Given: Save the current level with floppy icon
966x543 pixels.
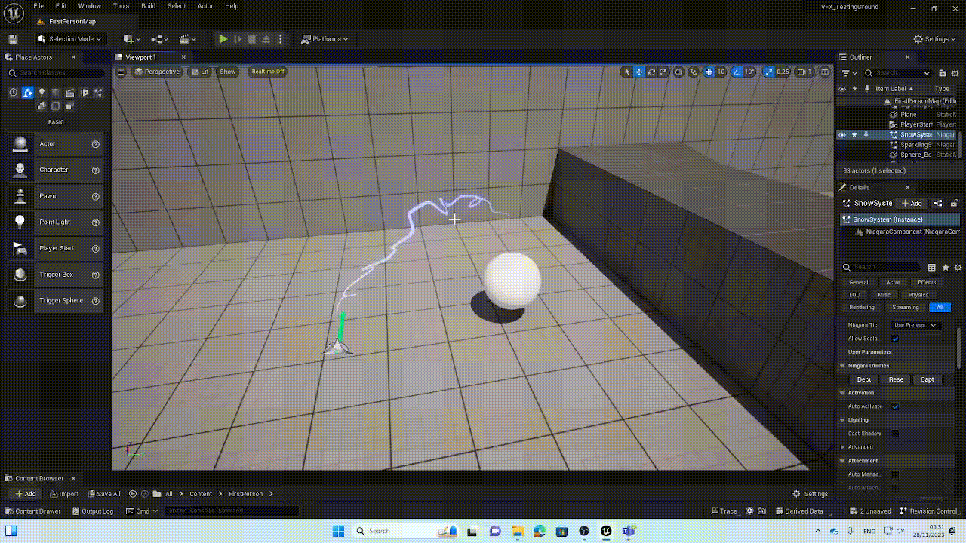Looking at the screenshot, I should coord(13,39).
